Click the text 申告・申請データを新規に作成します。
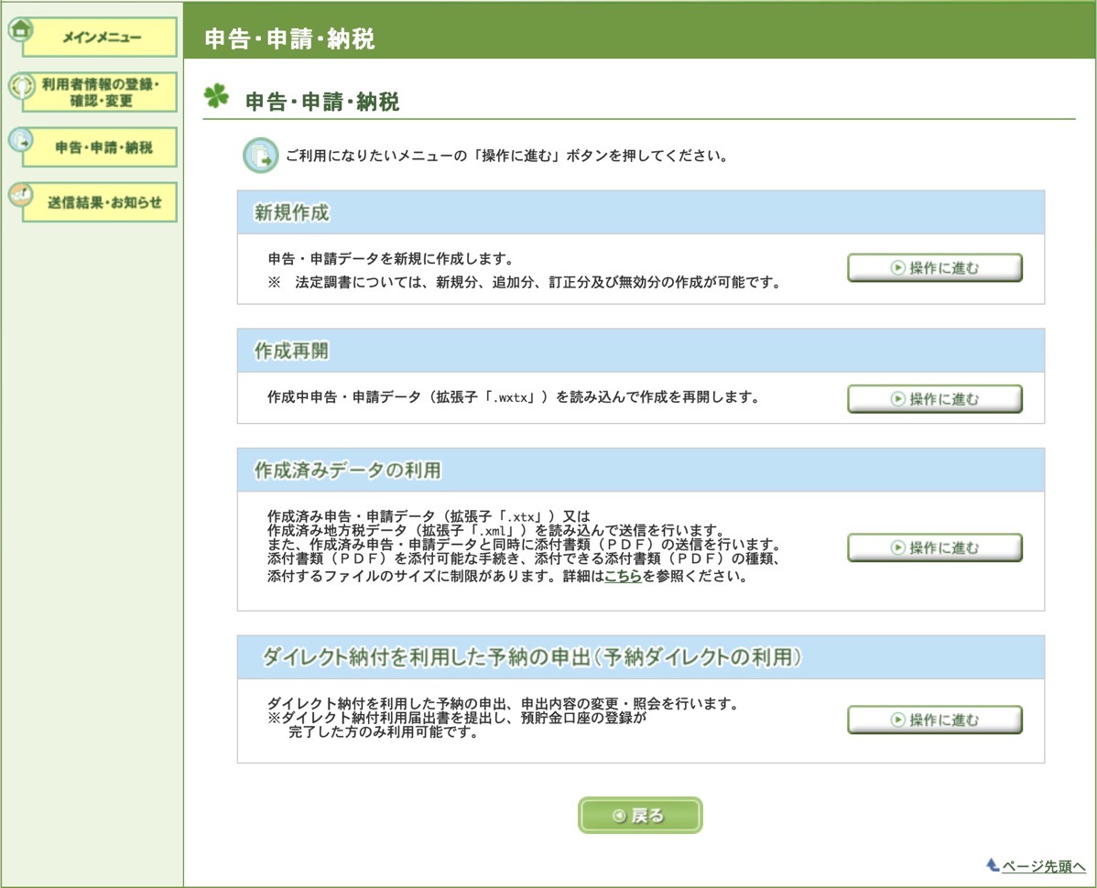Viewport: 1097px width, 888px height. click(391, 259)
